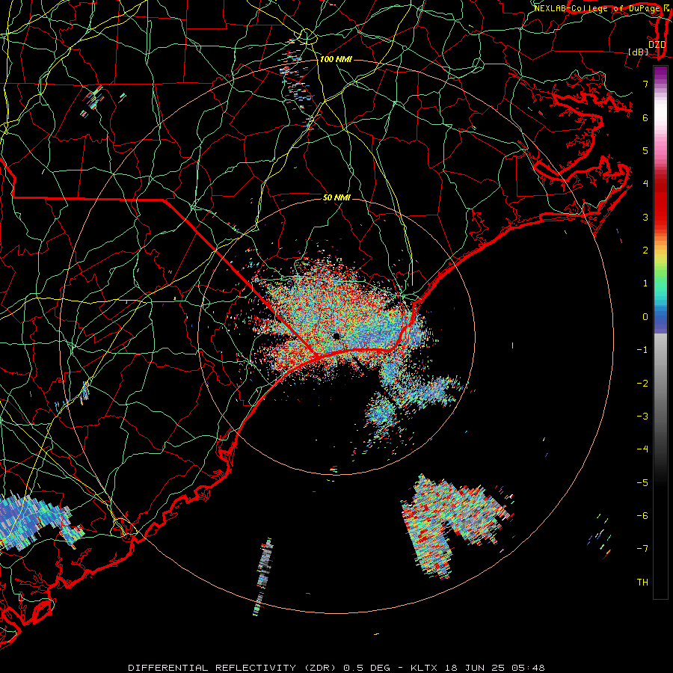
Task: Click the -6 dB tick label
Action: click(642, 515)
